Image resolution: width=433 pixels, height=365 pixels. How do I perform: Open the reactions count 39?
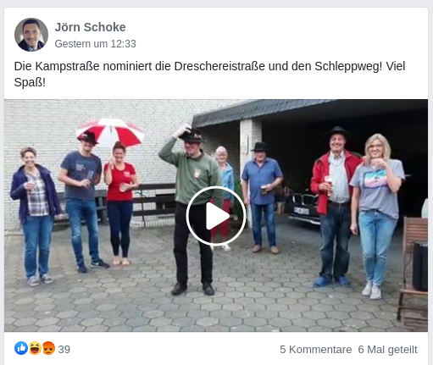click(x=64, y=350)
